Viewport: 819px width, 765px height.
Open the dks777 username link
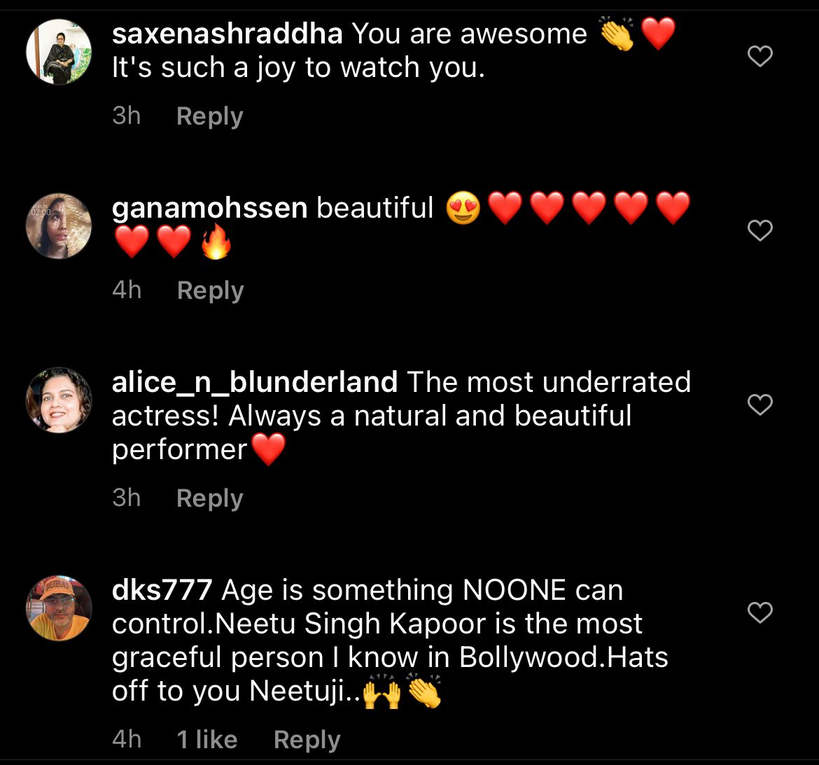click(162, 590)
